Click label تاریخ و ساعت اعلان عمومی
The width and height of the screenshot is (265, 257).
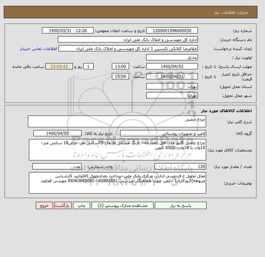120,31
